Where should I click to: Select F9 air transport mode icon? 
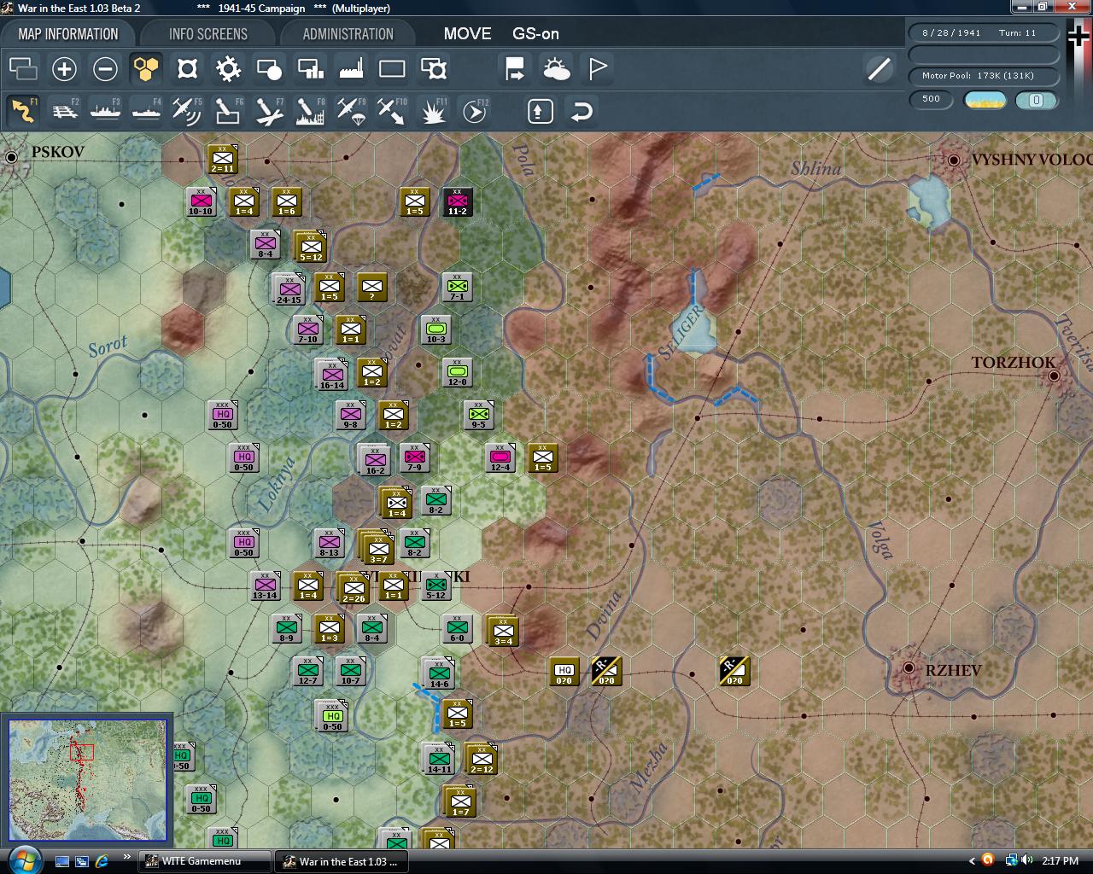(x=351, y=111)
